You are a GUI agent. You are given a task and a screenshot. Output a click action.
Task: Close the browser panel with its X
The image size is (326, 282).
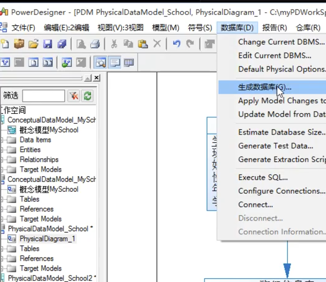pyautogui.click(x=96, y=78)
